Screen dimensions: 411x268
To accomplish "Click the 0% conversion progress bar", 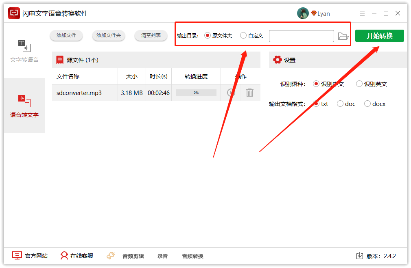I will point(196,93).
